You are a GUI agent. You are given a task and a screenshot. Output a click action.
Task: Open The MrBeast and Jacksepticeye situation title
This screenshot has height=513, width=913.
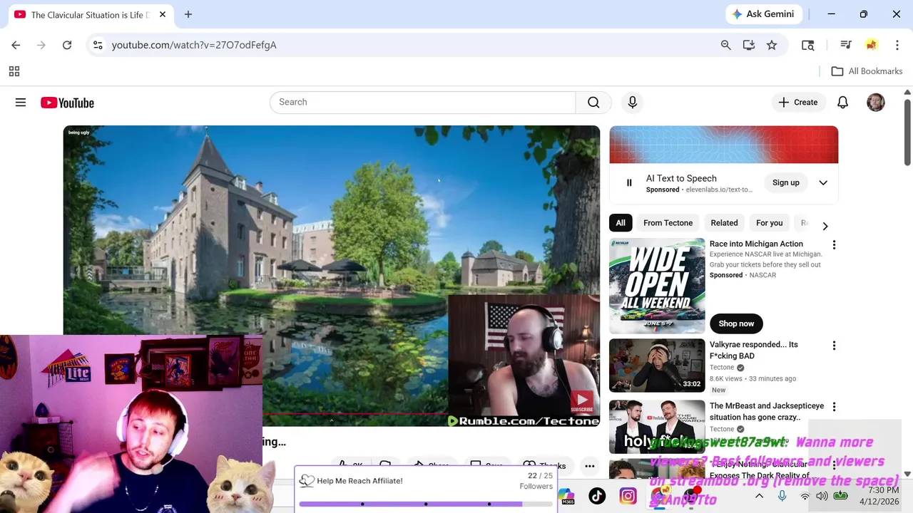tap(767, 411)
